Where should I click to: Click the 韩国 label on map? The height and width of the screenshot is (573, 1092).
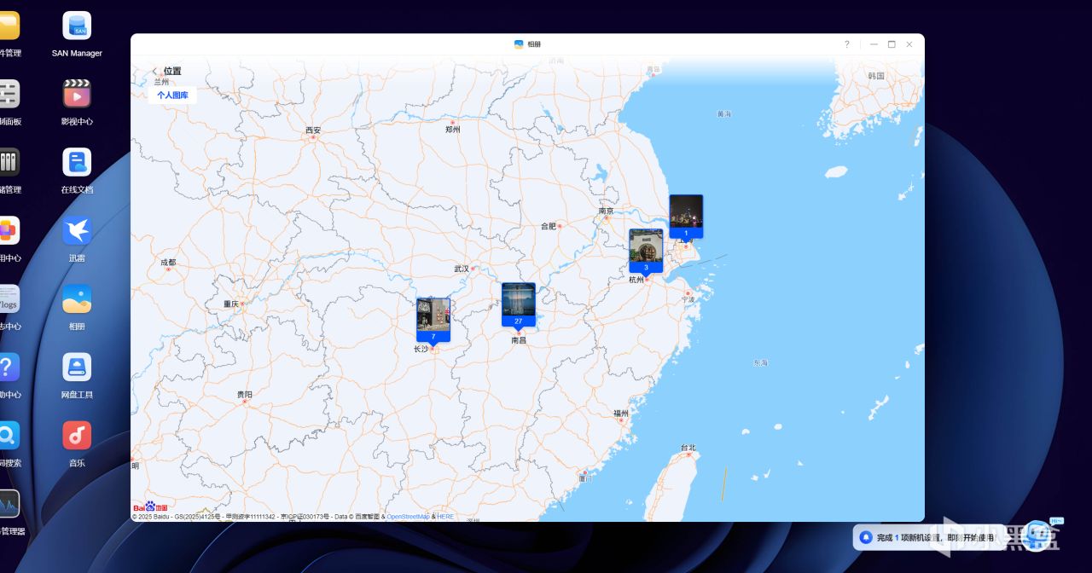coord(876,76)
